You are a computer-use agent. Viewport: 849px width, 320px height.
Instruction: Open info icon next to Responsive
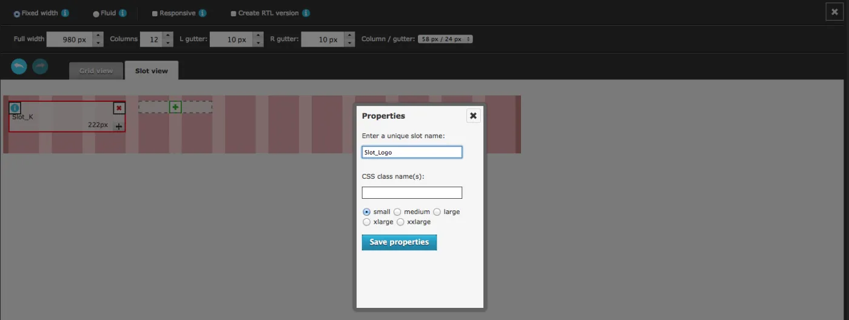[203, 13]
